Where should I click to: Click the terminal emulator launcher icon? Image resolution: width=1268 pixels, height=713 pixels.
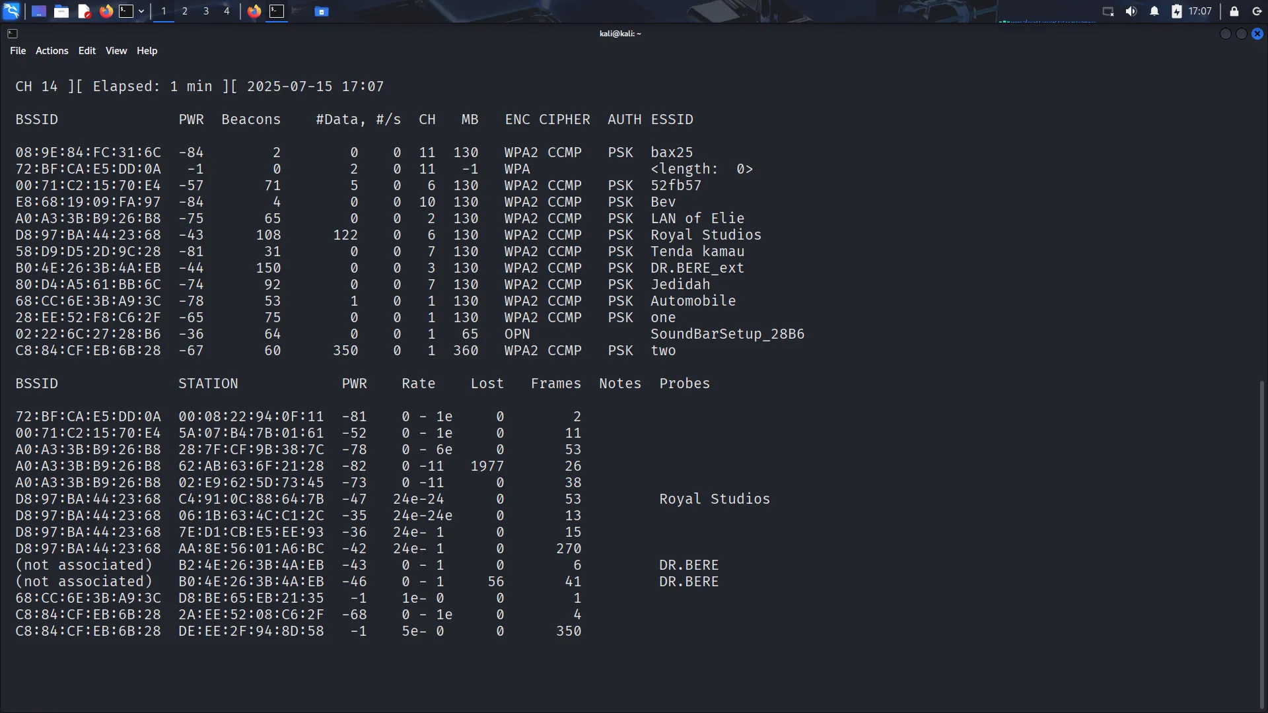(x=126, y=11)
